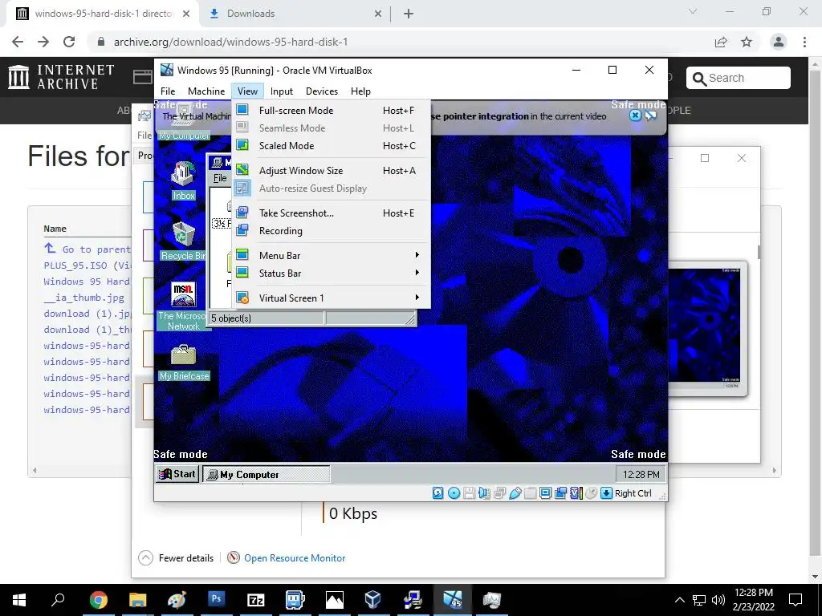Select the Recycle Bin desktop icon

point(183,241)
